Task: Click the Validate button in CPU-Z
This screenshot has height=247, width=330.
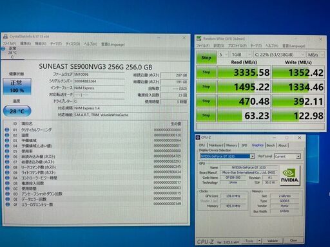Action: click(273, 241)
